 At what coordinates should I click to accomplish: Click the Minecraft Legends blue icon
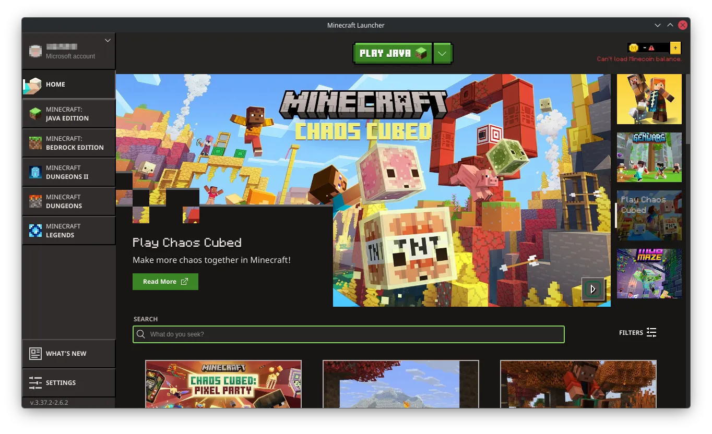pyautogui.click(x=35, y=231)
